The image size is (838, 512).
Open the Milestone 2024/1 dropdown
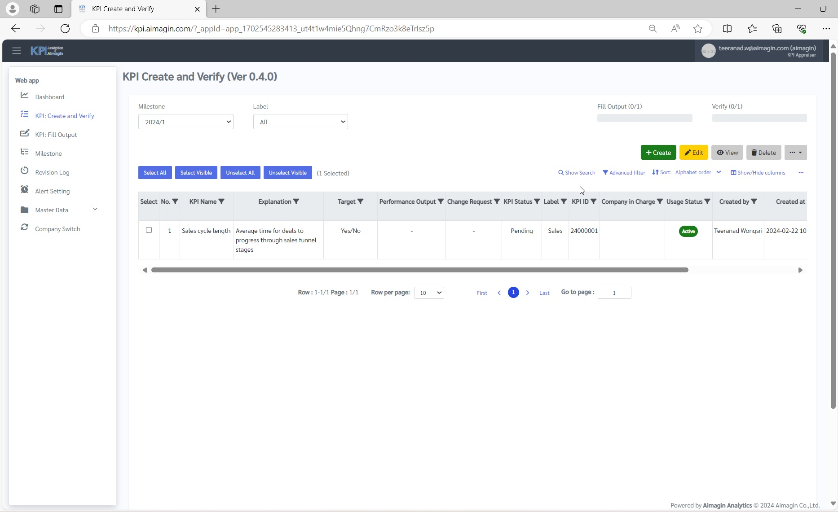[x=185, y=122]
